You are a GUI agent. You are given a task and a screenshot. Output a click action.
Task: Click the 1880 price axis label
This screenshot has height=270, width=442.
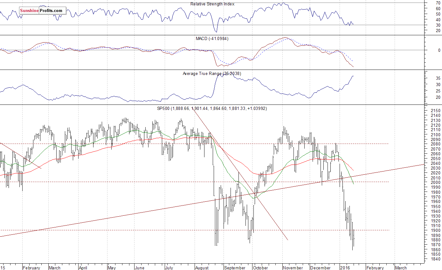(436, 240)
